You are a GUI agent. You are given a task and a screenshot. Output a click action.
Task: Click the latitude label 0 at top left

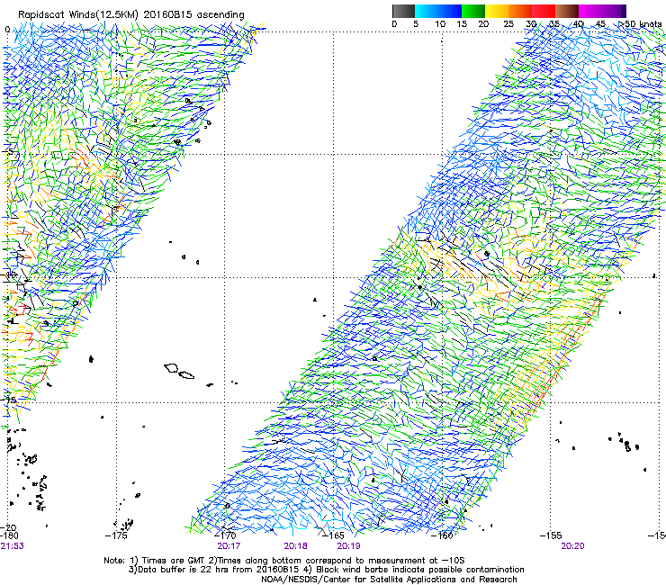tap(7, 30)
